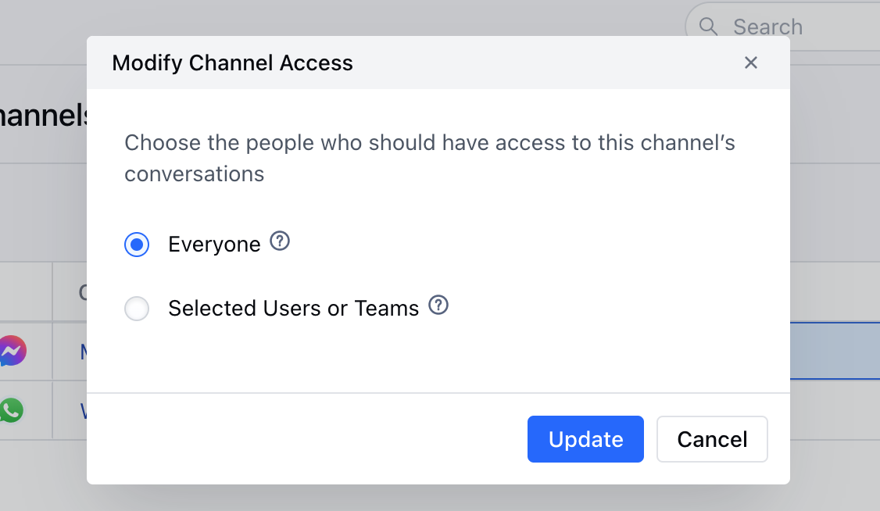Click the channel access description text

click(429, 158)
